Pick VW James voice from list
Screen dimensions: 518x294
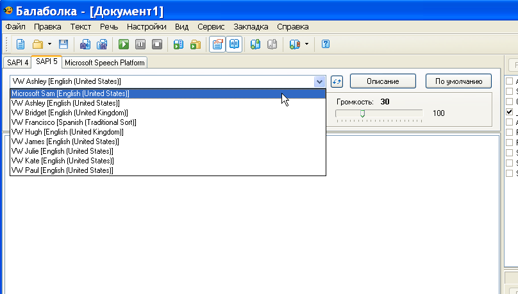click(x=168, y=142)
